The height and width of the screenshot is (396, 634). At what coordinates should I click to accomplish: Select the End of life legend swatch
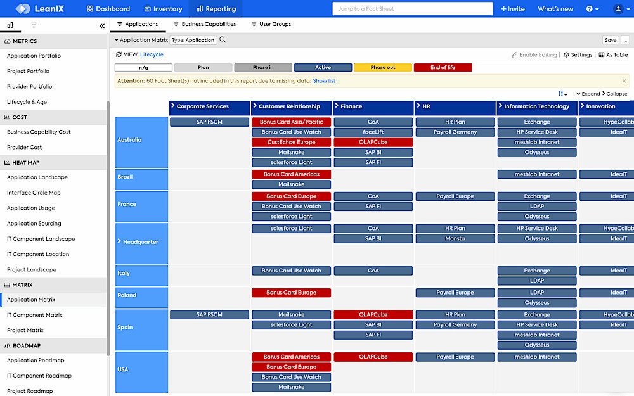(443, 68)
